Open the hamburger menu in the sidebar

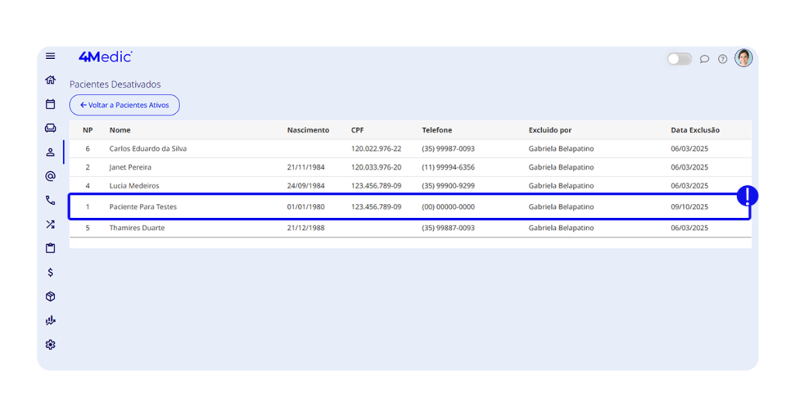coord(50,56)
